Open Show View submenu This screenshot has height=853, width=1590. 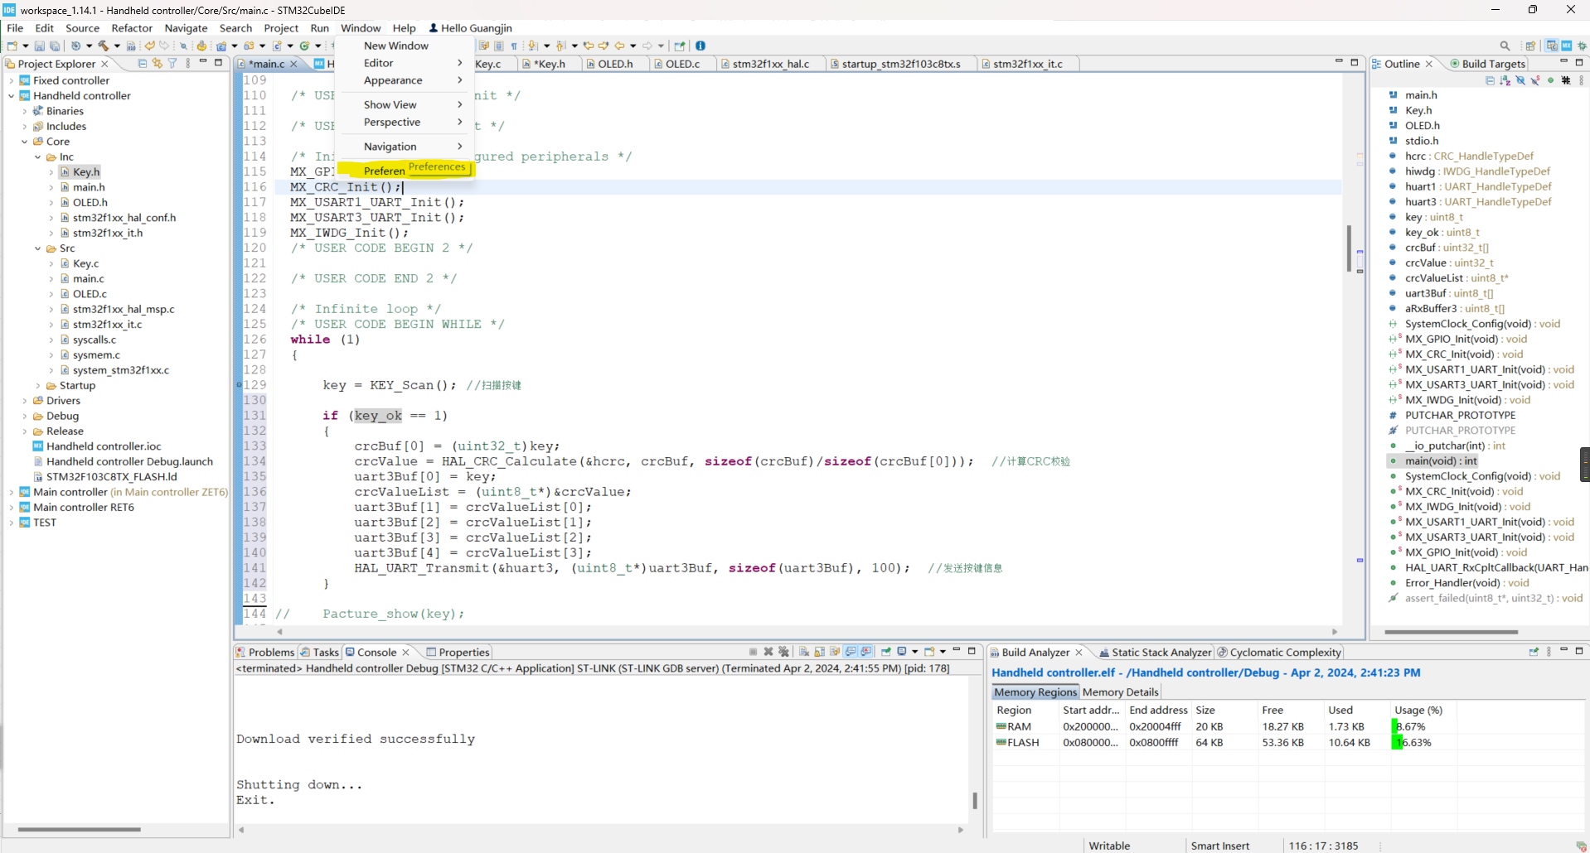click(406, 104)
